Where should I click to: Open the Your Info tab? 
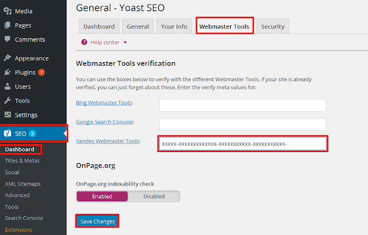coord(174,26)
